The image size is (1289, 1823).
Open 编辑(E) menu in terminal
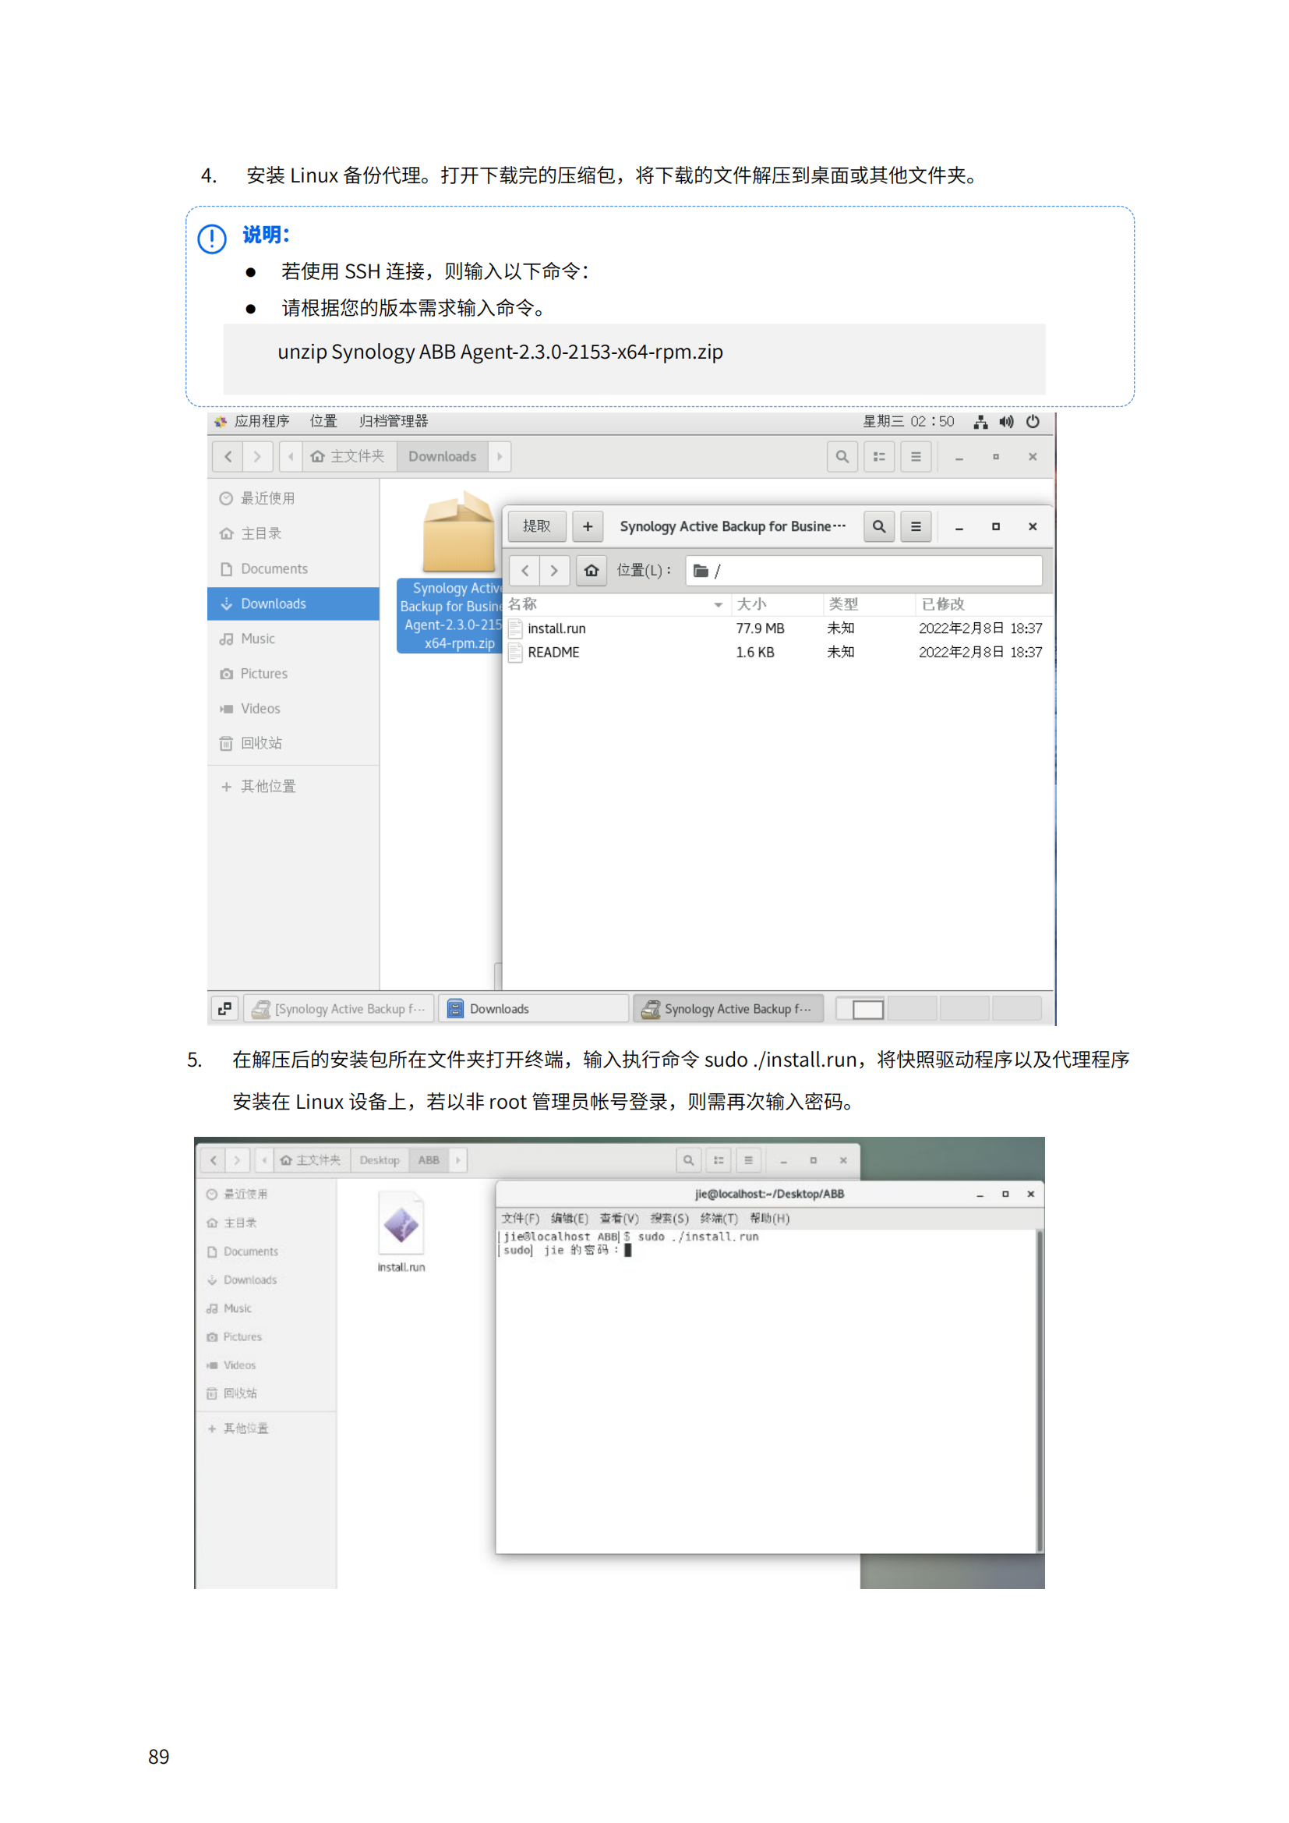pos(570,1218)
